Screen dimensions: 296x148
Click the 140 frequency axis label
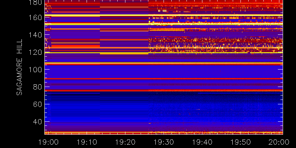(35, 35)
